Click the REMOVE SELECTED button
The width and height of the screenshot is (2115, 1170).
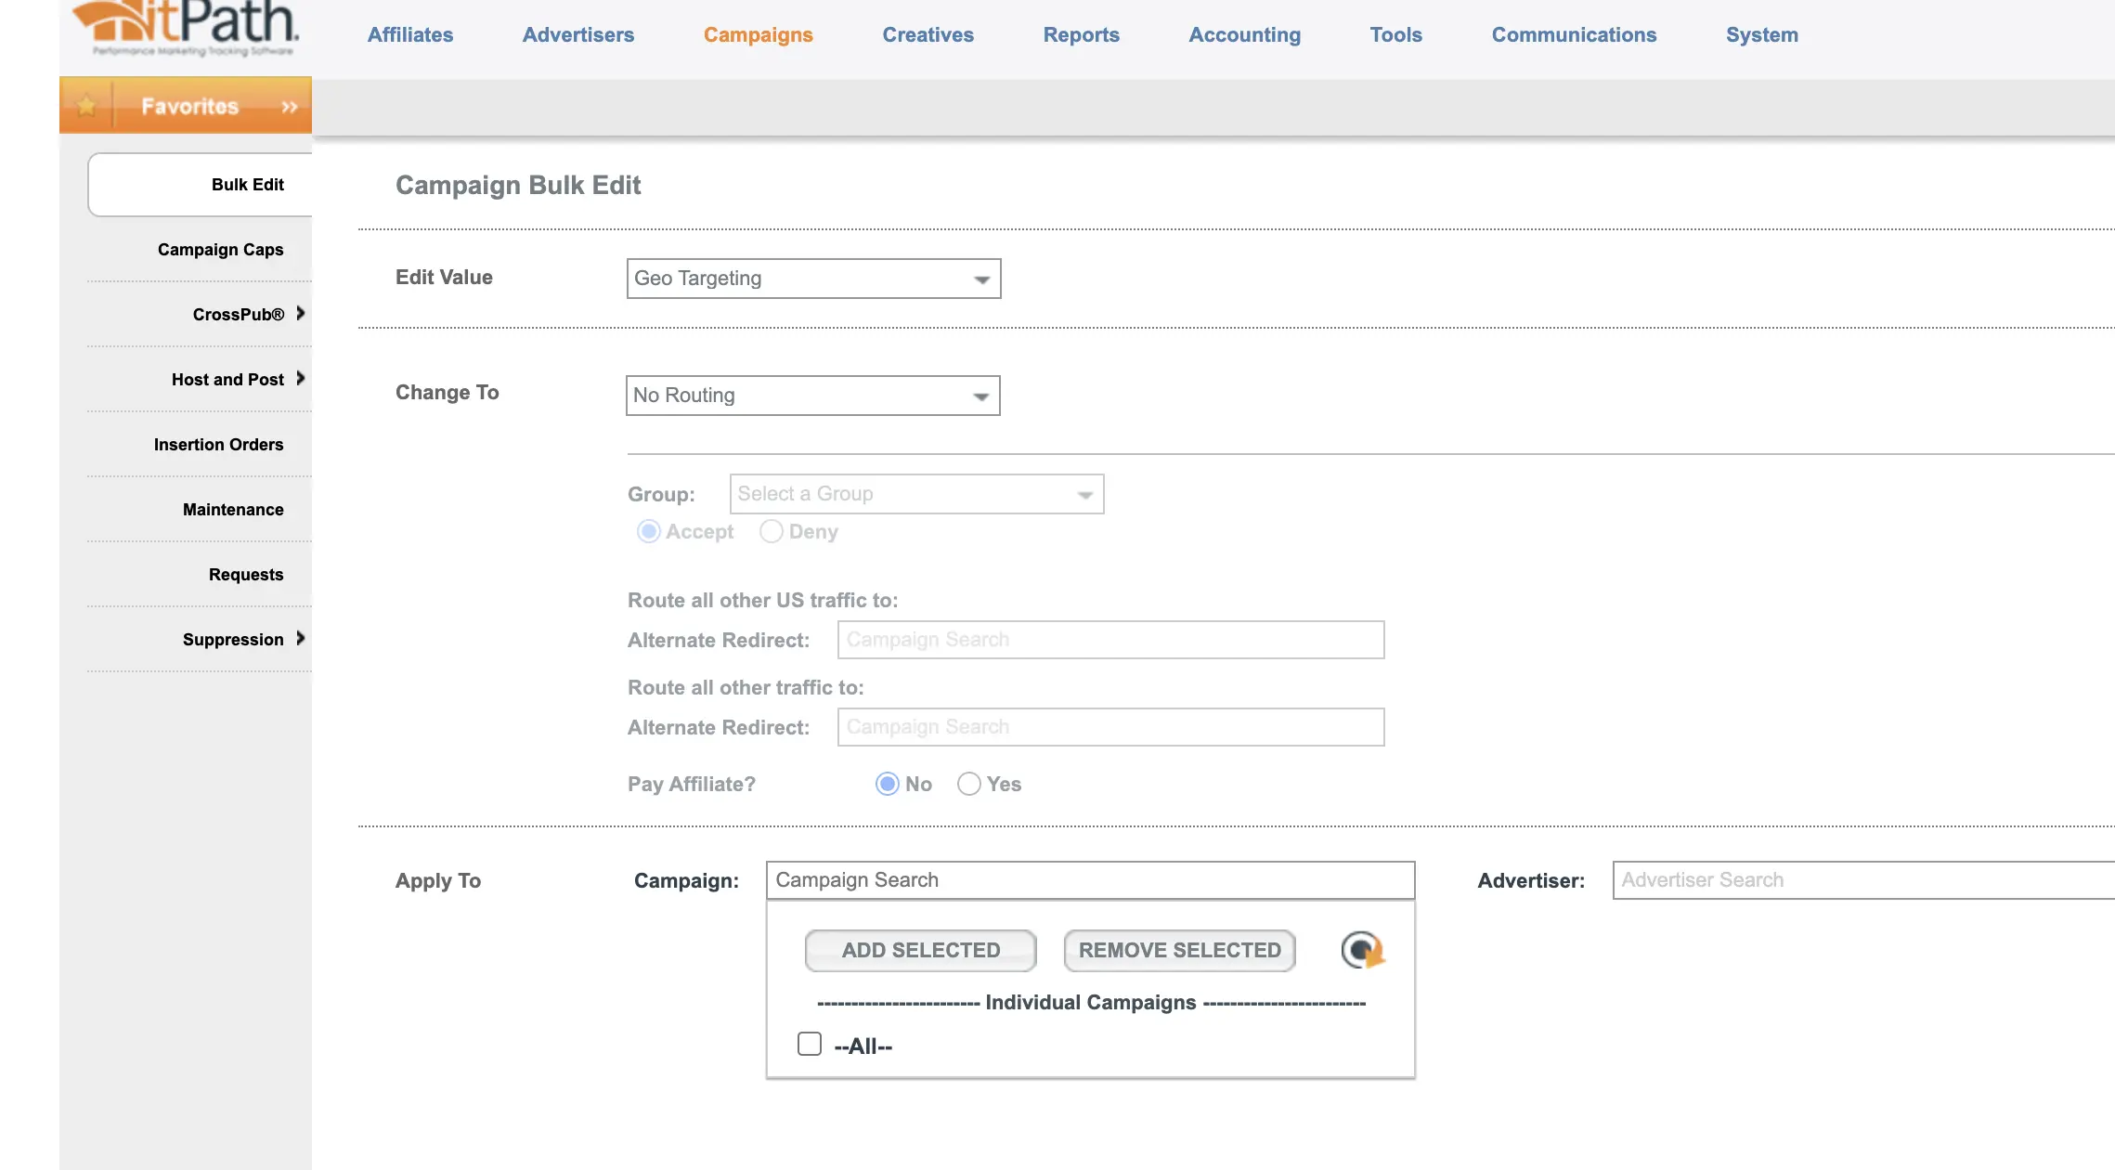click(1179, 951)
